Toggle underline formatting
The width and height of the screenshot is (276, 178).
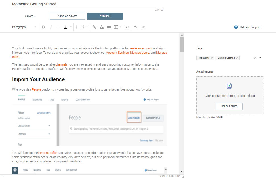tap(58, 27)
